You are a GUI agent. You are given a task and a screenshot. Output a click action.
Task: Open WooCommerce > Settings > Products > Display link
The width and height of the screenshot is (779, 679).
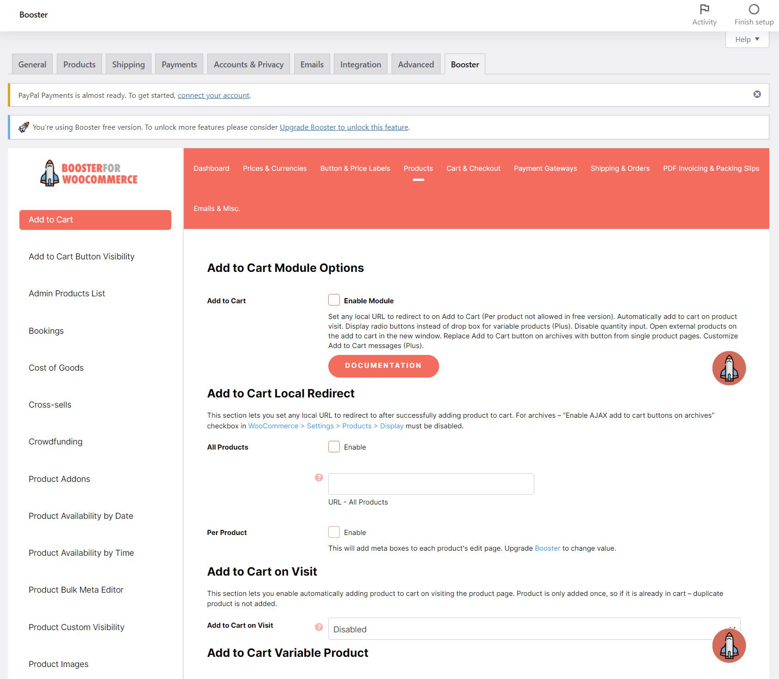pyautogui.click(x=326, y=426)
